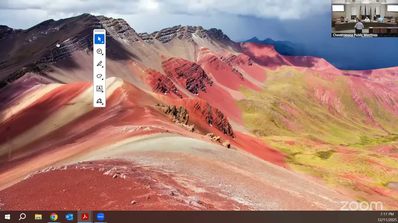
Task: Click the gray toolbar drag handle
Action: tap(99, 31)
